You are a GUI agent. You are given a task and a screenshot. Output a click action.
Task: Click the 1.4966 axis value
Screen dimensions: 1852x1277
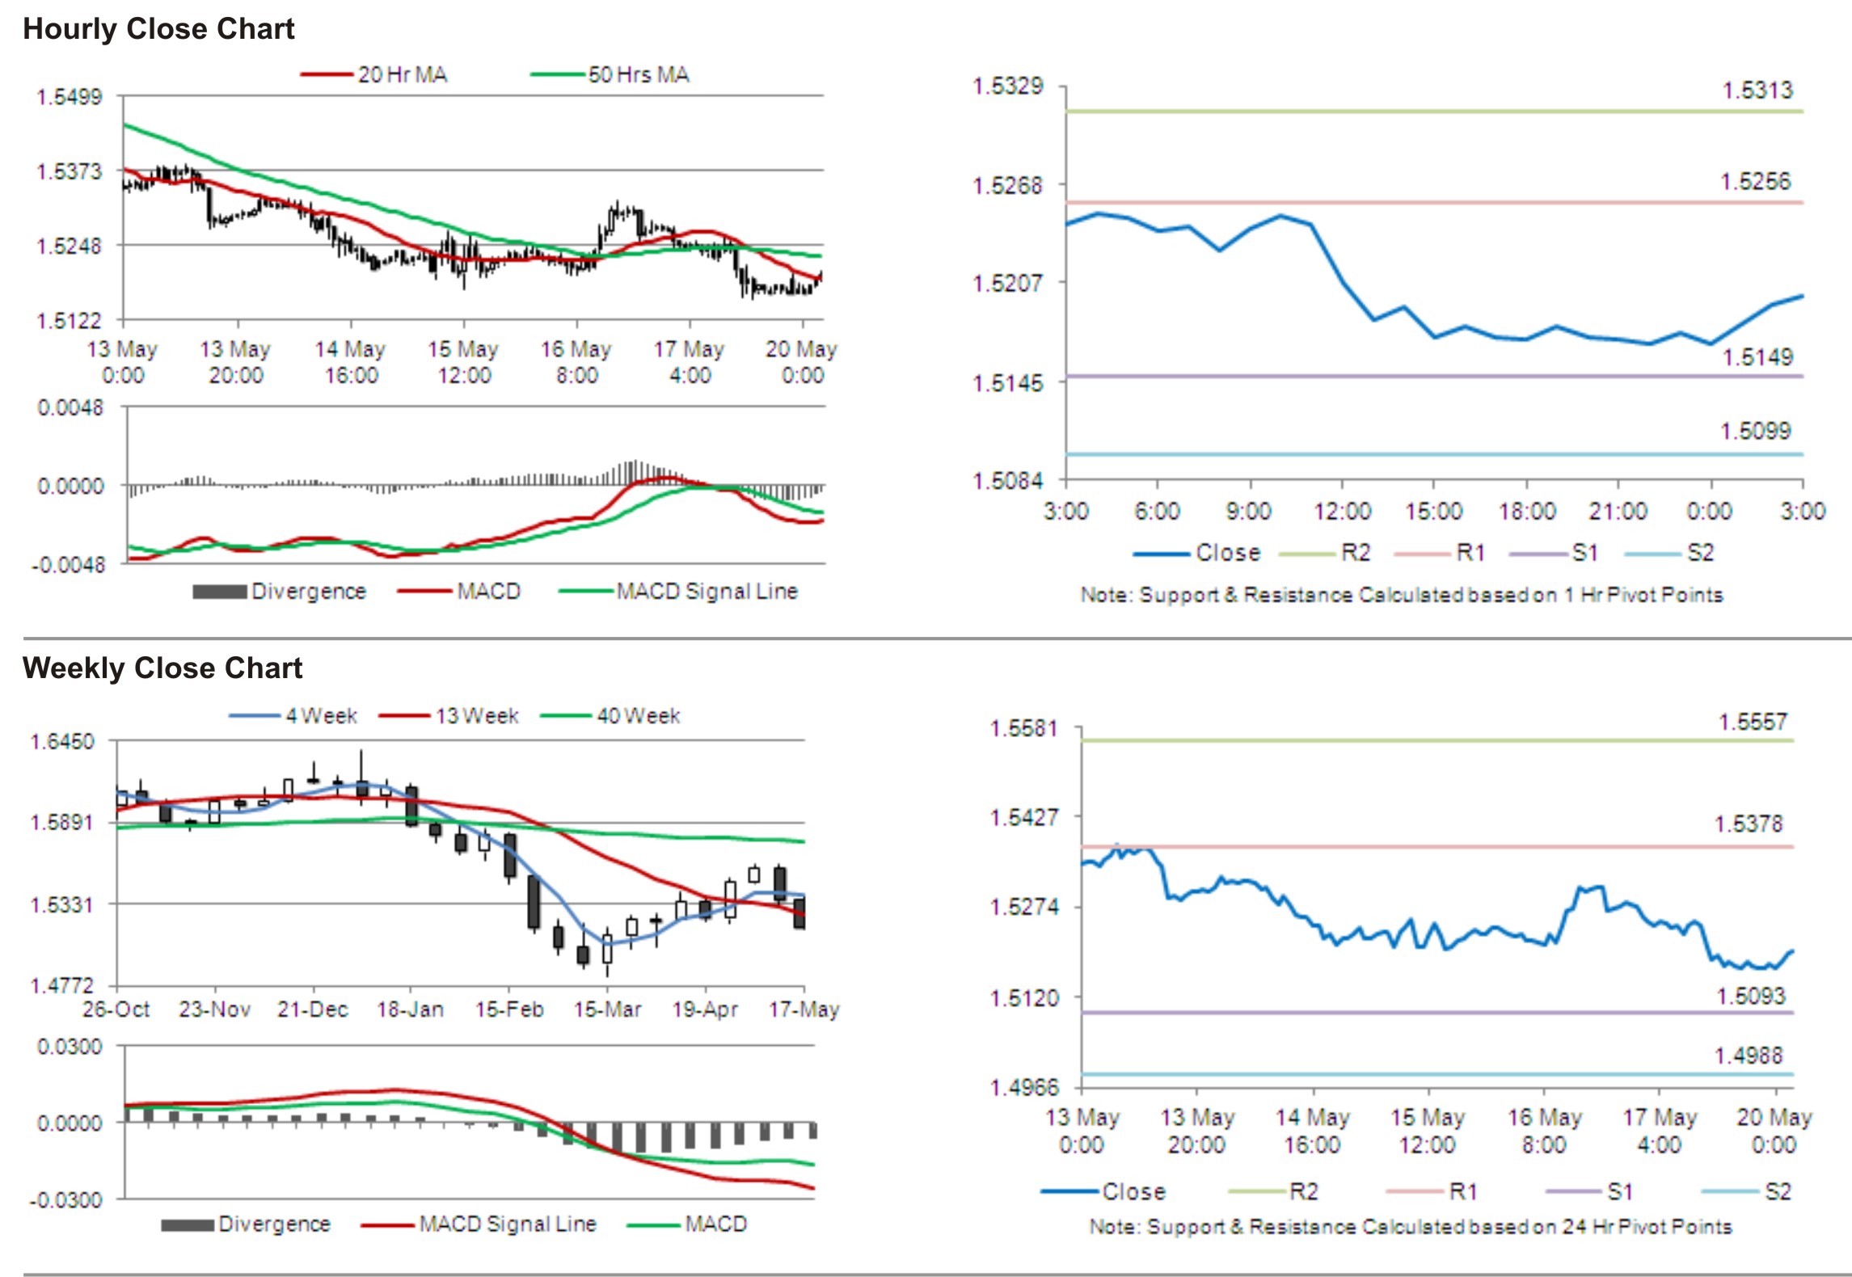1024,1088
